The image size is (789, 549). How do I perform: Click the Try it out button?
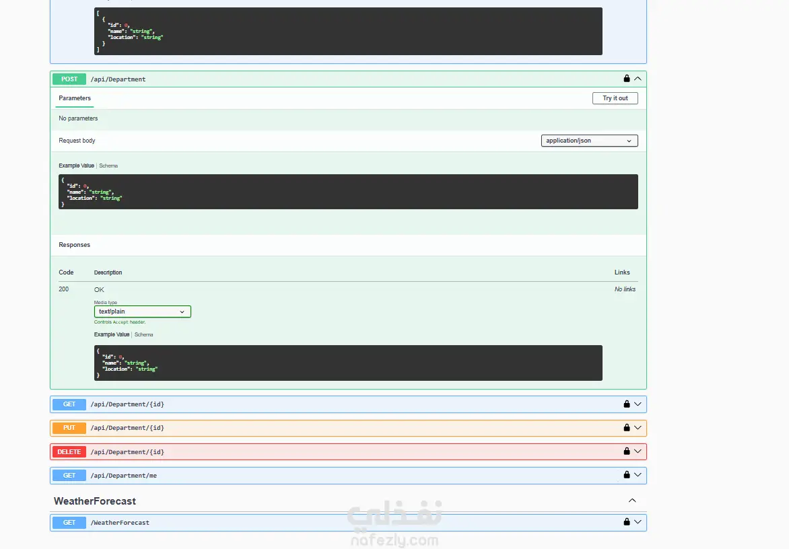click(615, 98)
